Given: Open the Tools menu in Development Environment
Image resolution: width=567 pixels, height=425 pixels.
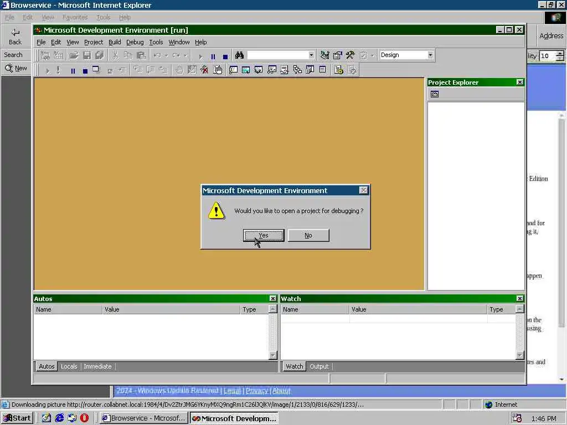Looking at the screenshot, I should tap(156, 42).
